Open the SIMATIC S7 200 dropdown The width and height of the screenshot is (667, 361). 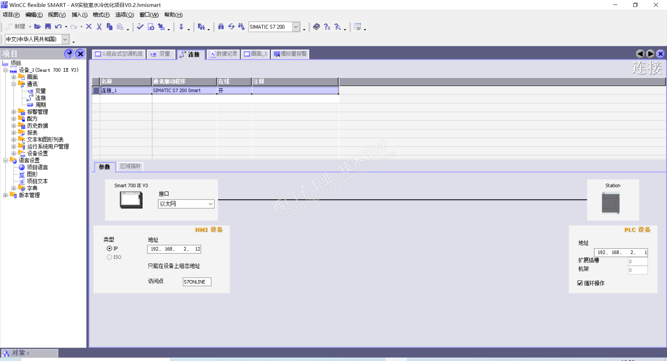click(x=296, y=27)
